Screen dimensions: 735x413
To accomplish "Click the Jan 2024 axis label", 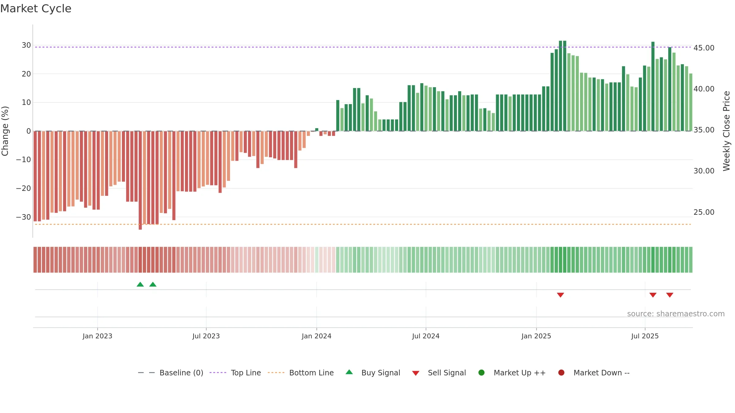I will tap(316, 336).
